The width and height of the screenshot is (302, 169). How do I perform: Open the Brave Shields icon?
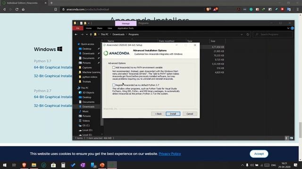tap(208, 9)
